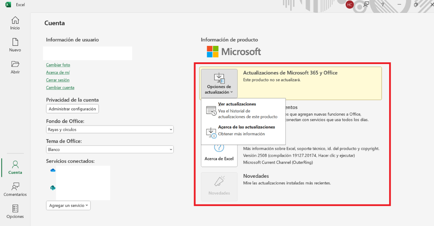434x226 pixels.
Task: Open Opciones de actualización dropdown button
Action: [x=219, y=84]
